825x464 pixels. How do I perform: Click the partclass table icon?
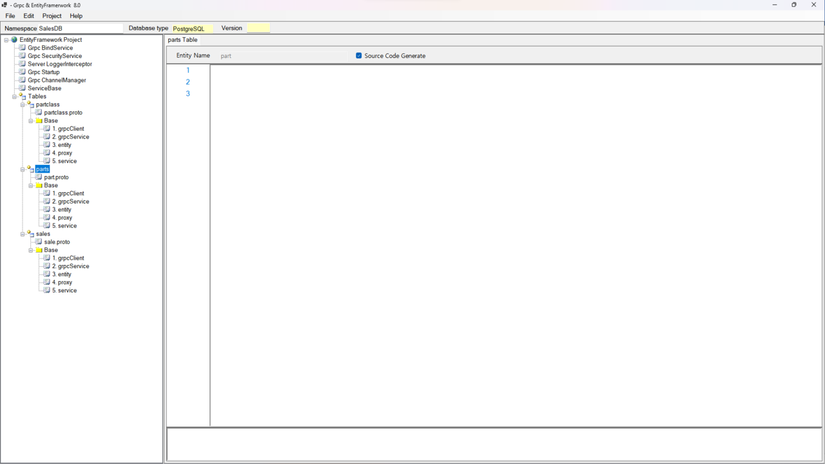(x=30, y=104)
